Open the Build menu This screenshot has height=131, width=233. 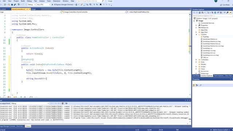coord(23,1)
